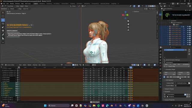Click the red X axis gizmo ball
The height and width of the screenshot is (108, 192).
(x=123, y=15)
